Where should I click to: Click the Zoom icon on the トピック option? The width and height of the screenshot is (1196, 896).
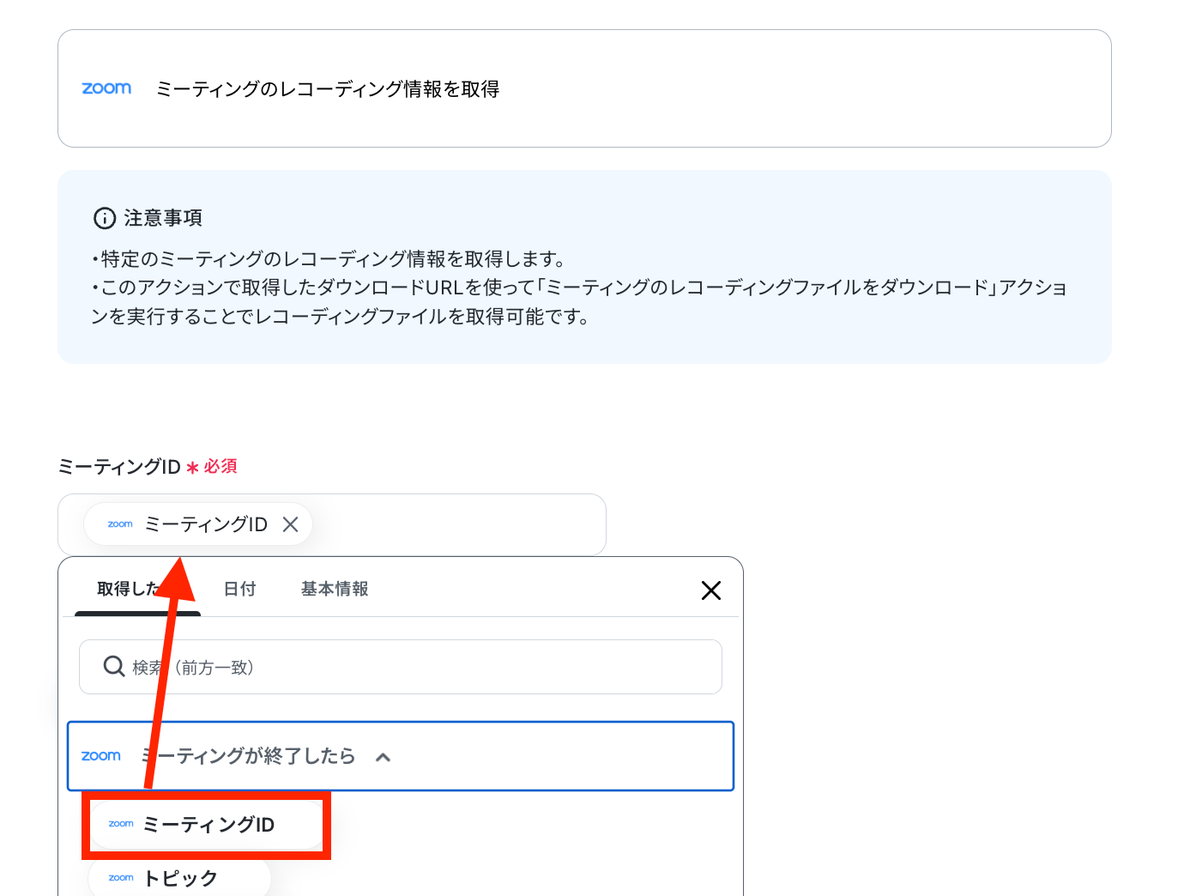tap(121, 878)
